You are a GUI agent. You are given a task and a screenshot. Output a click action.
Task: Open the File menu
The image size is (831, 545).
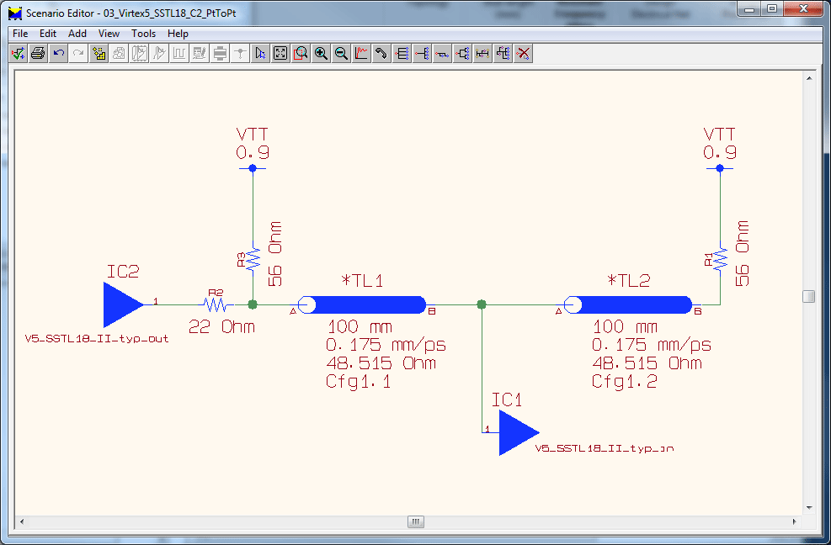[20, 34]
